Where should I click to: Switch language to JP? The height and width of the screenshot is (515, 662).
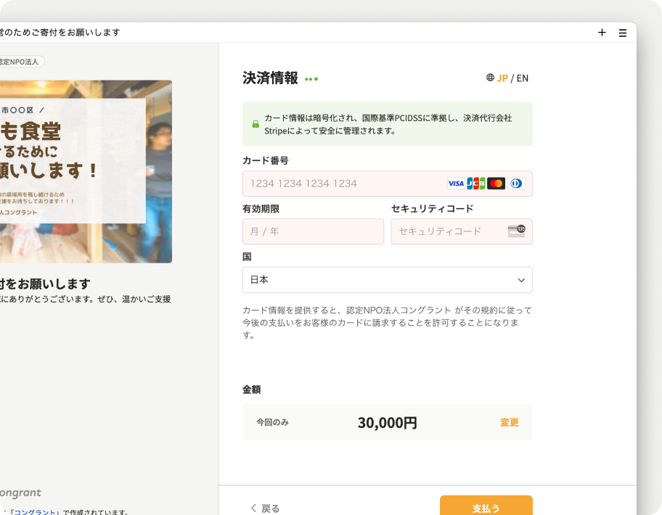[502, 78]
